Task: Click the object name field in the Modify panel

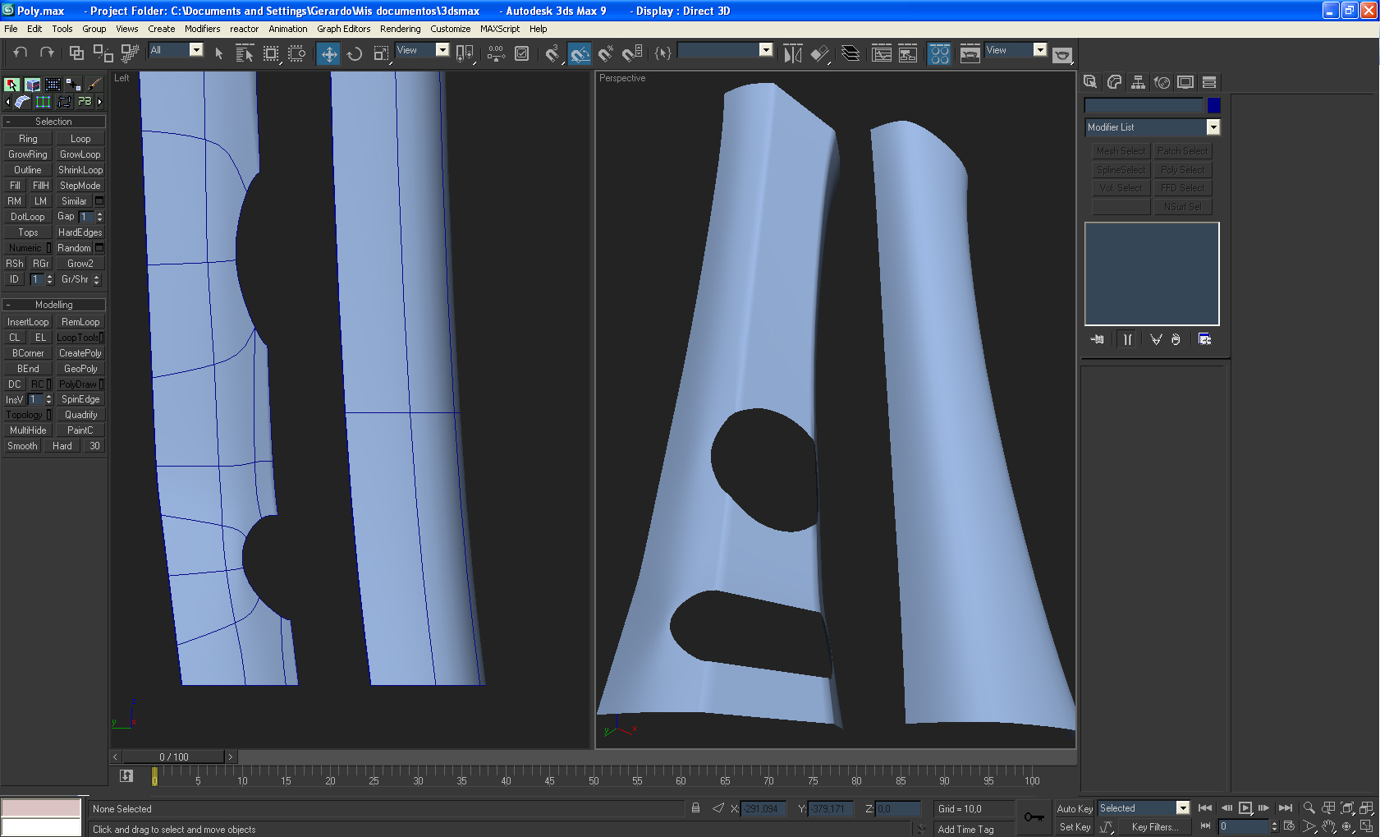Action: pyautogui.click(x=1144, y=105)
